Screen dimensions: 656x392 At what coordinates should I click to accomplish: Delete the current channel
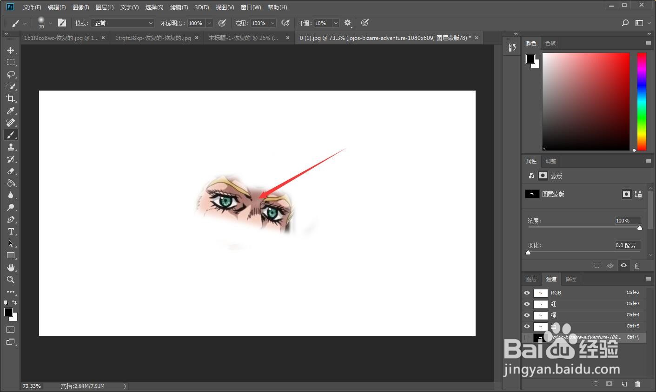tap(637, 384)
